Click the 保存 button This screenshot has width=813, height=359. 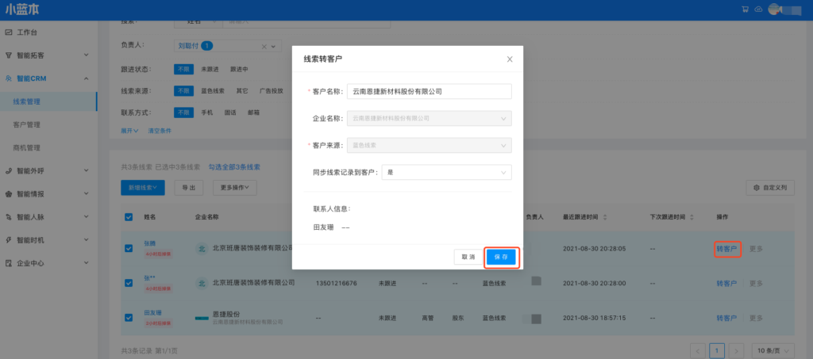click(501, 257)
